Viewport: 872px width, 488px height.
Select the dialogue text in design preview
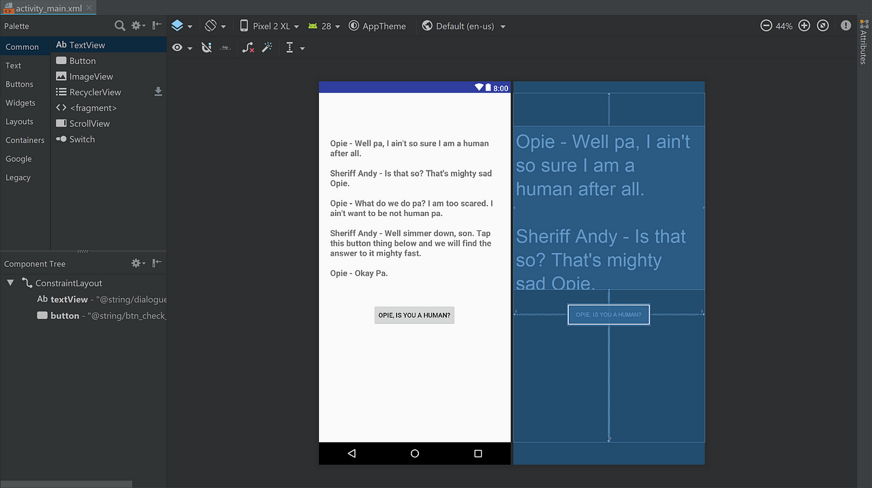coord(411,209)
